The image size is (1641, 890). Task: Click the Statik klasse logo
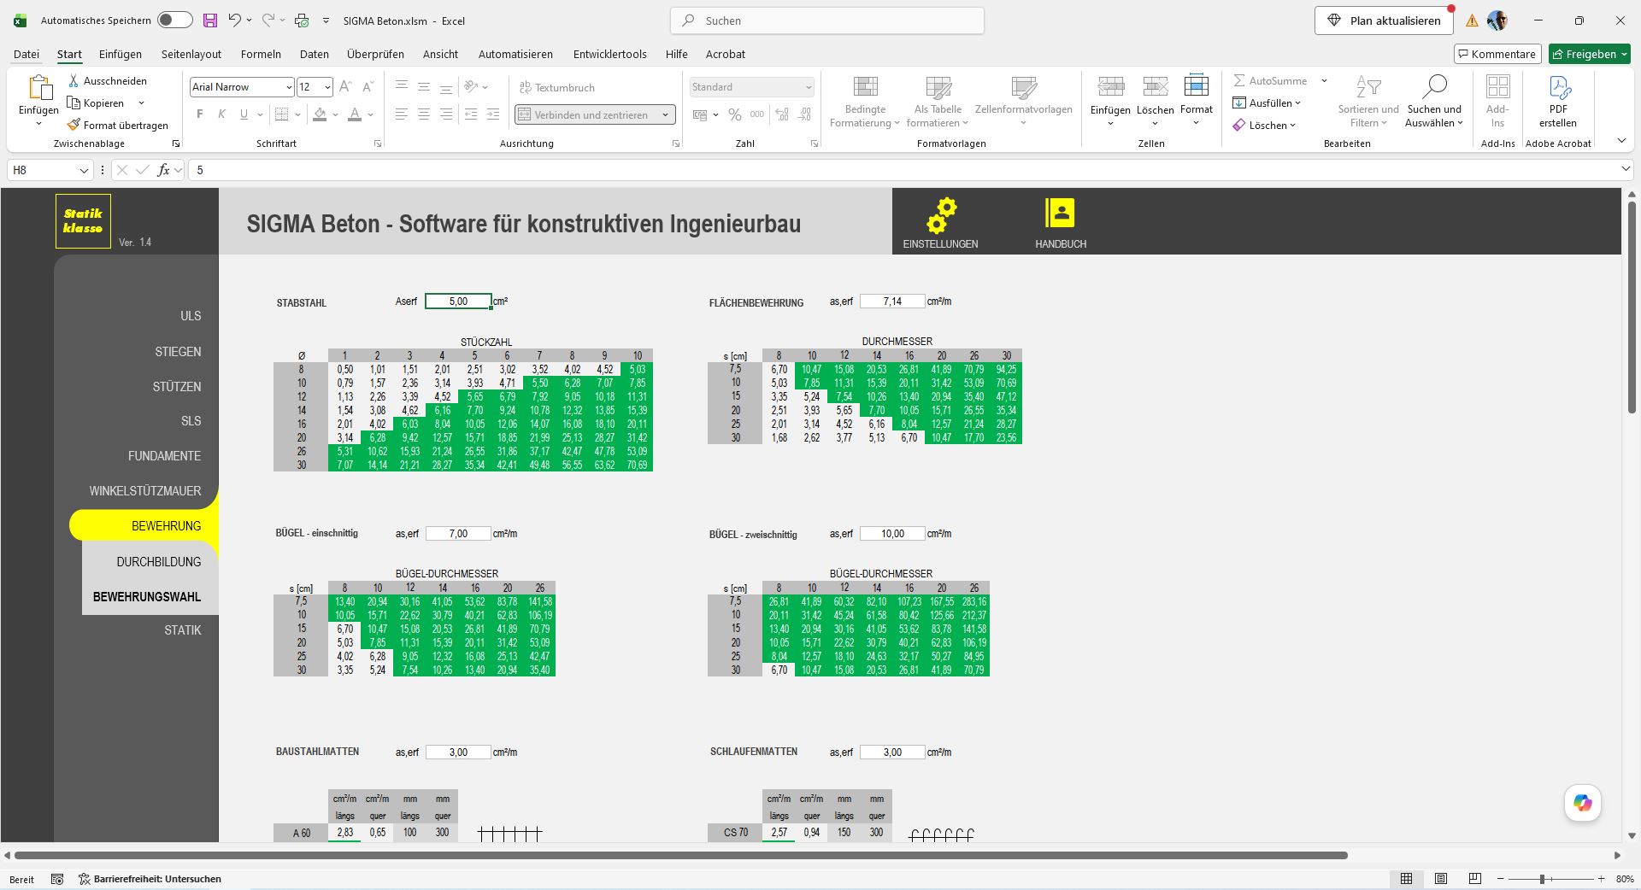coord(83,221)
